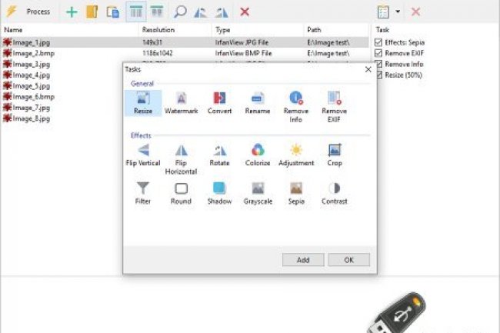Viewport: 500px width, 333px height.
Task: Select the Remove Info task
Action: coord(296,107)
